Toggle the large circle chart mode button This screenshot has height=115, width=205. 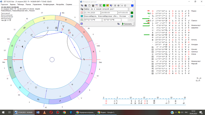(x=125, y=5)
